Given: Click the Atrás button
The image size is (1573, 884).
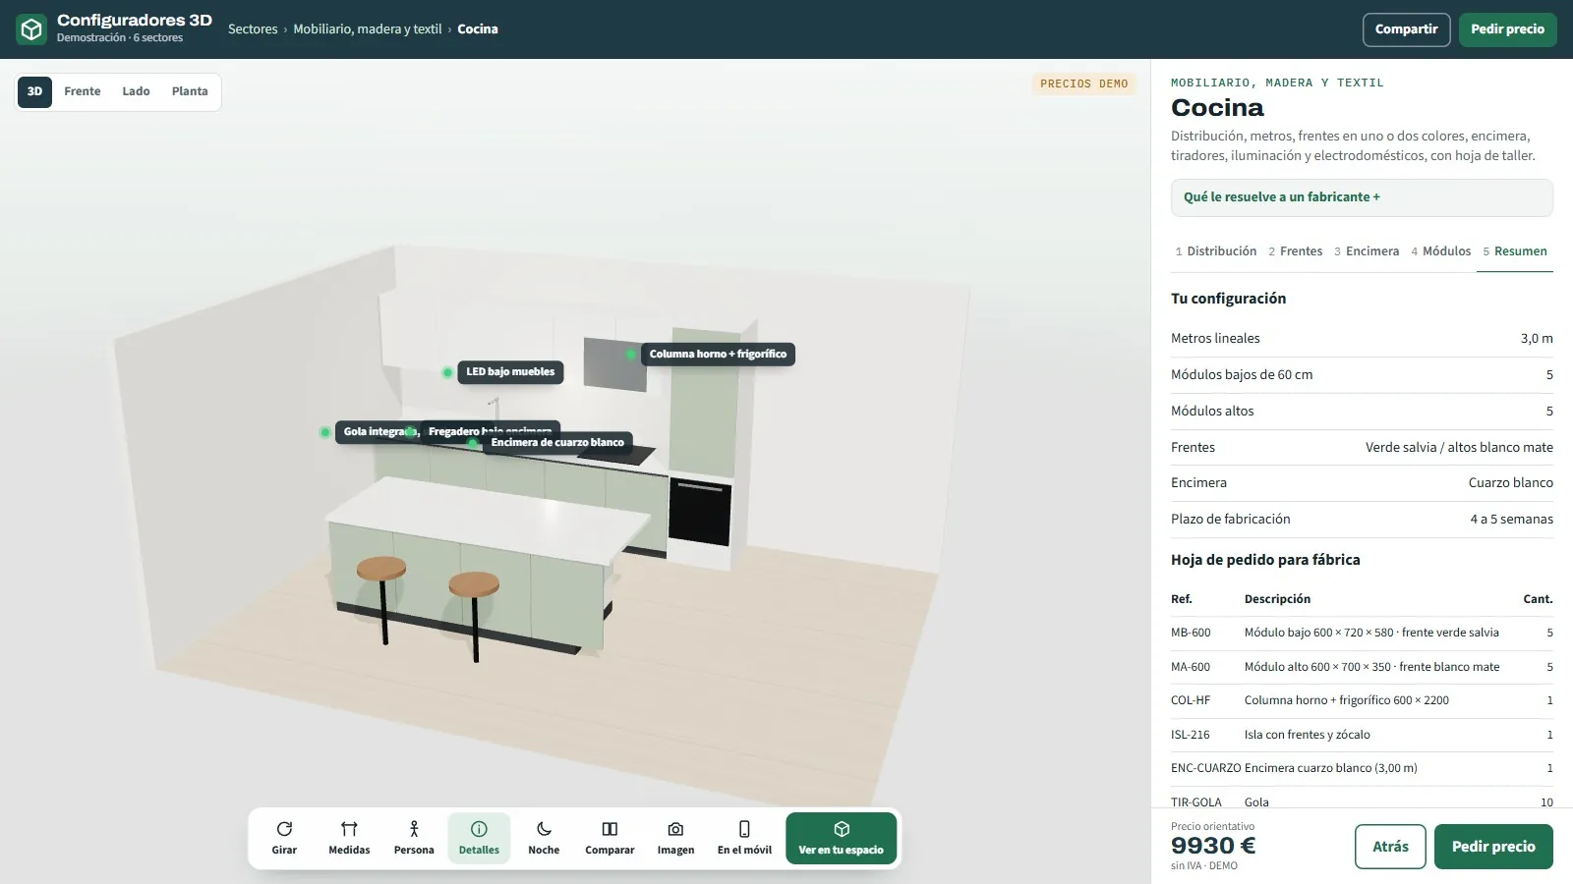Looking at the screenshot, I should 1390,847.
